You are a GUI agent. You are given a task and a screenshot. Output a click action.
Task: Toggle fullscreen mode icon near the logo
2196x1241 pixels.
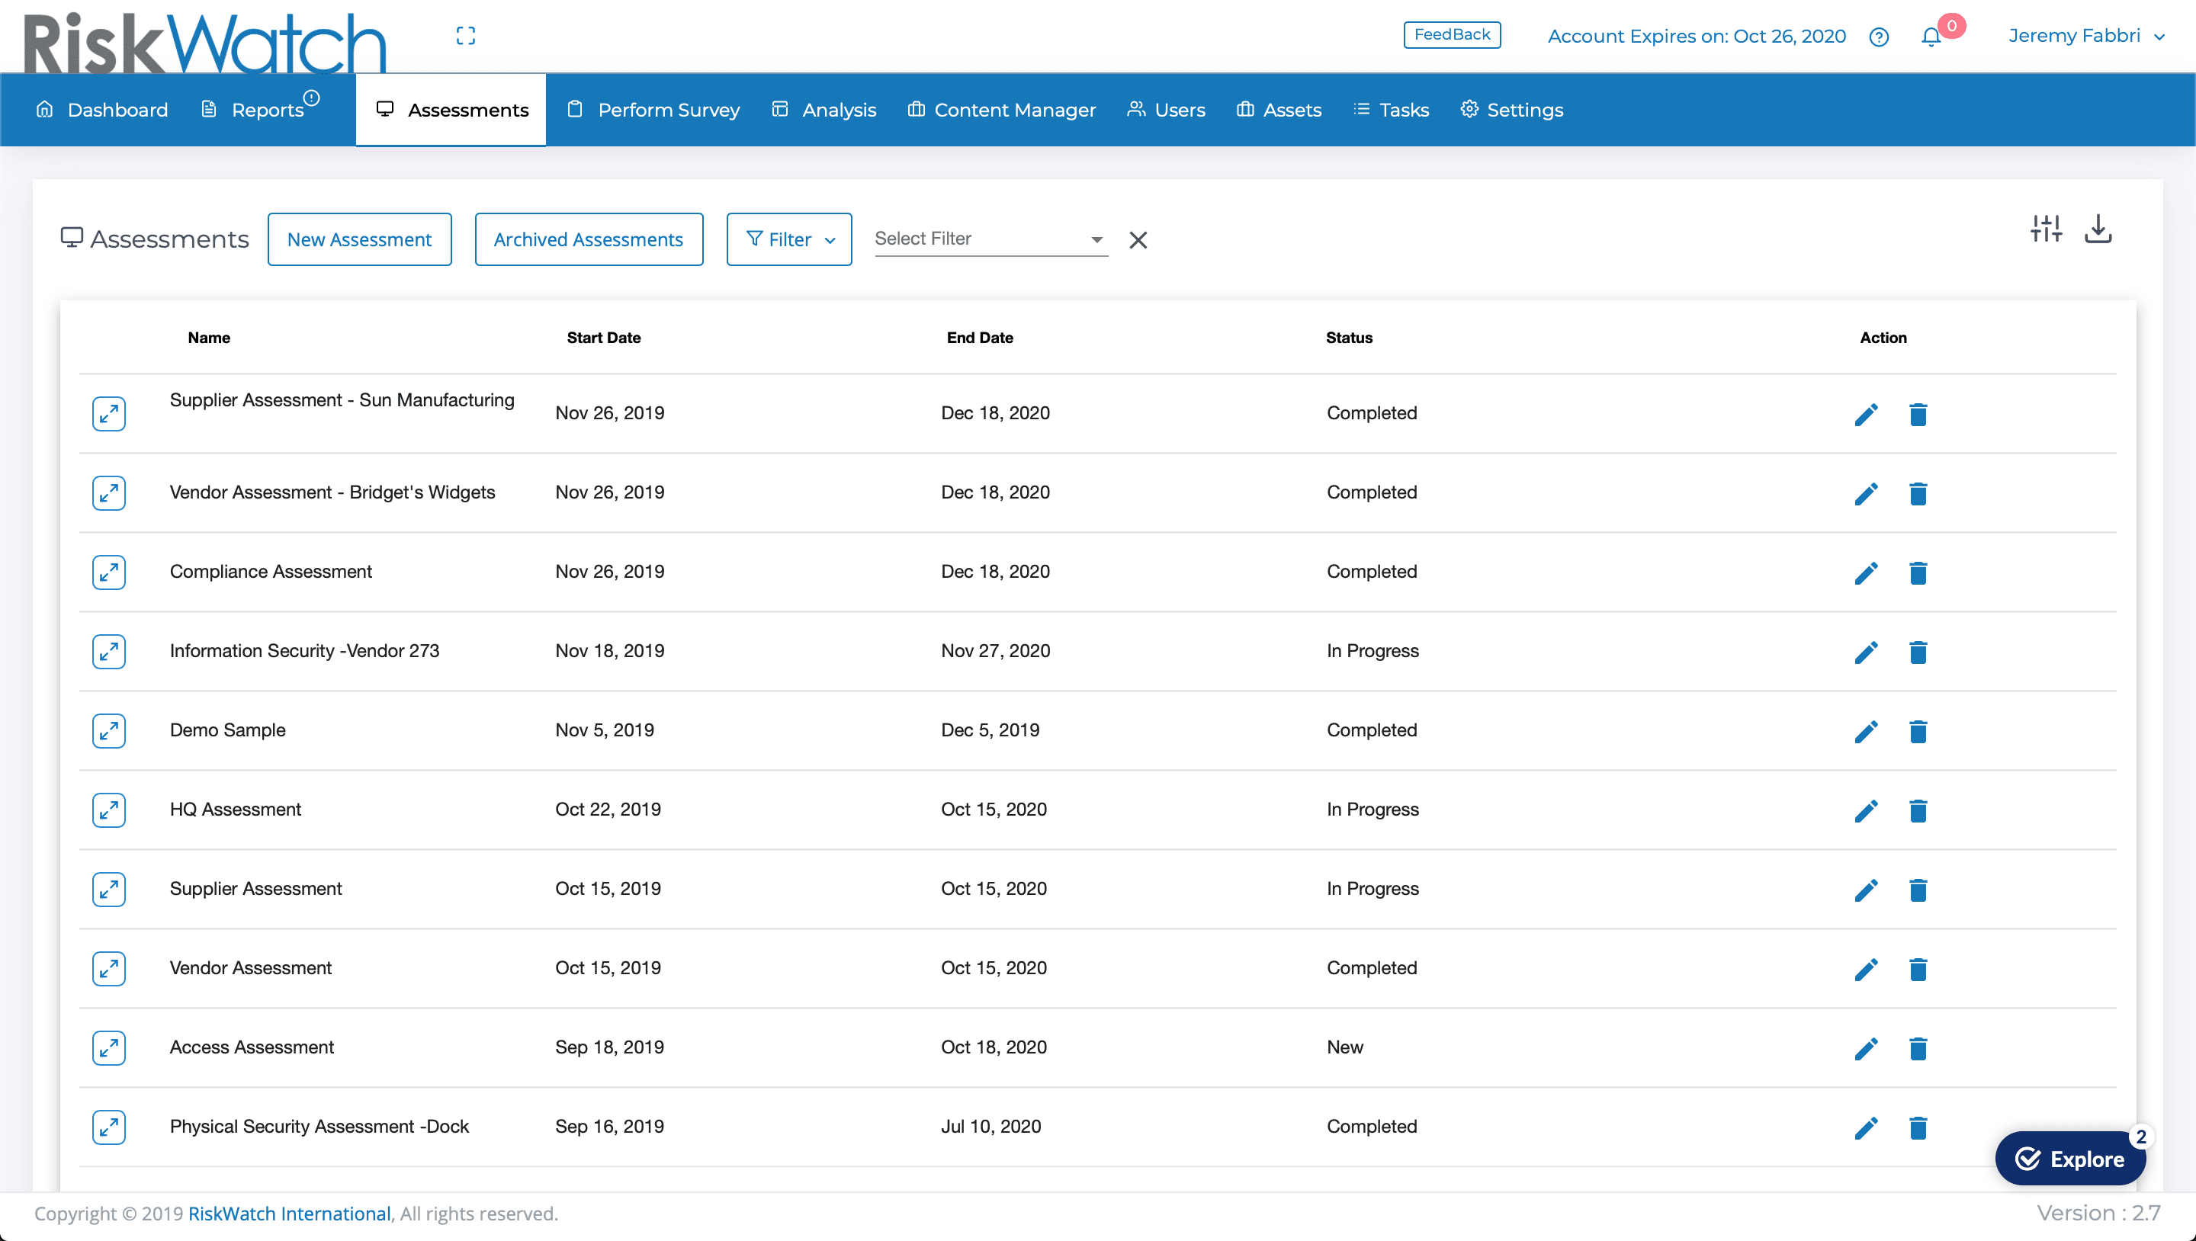point(465,35)
